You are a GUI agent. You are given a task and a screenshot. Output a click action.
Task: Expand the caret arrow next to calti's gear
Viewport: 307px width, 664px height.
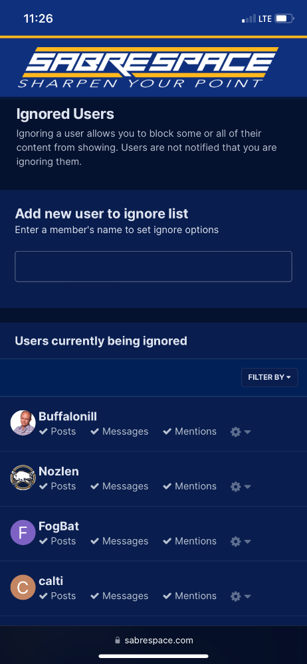tap(248, 597)
